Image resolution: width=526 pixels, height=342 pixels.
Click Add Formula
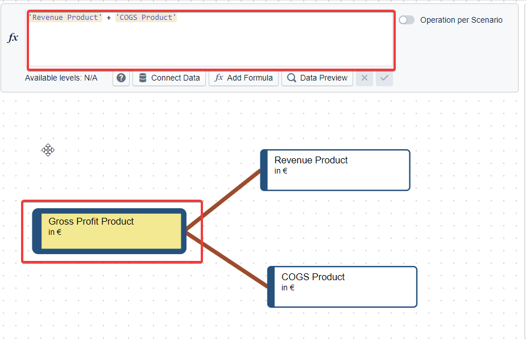pyautogui.click(x=243, y=78)
